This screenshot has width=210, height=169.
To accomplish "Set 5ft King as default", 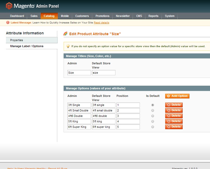I will pyautogui.click(x=153, y=121).
